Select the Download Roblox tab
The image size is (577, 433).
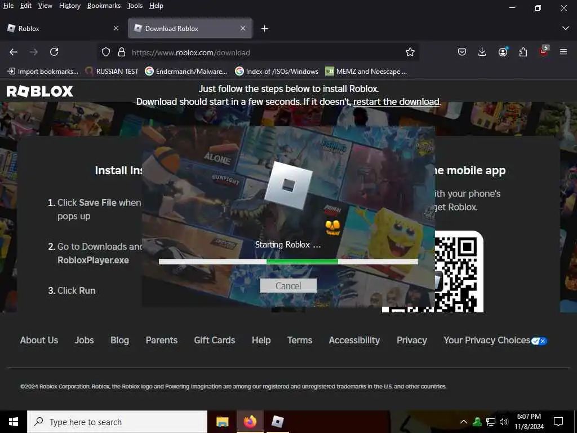[x=190, y=28]
